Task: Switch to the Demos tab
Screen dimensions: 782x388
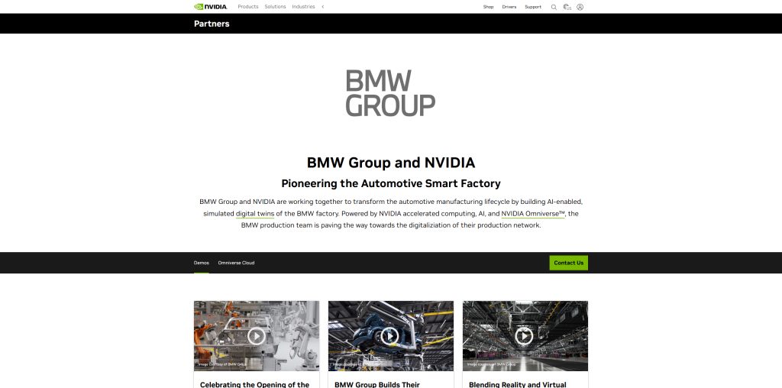Action: click(x=202, y=263)
